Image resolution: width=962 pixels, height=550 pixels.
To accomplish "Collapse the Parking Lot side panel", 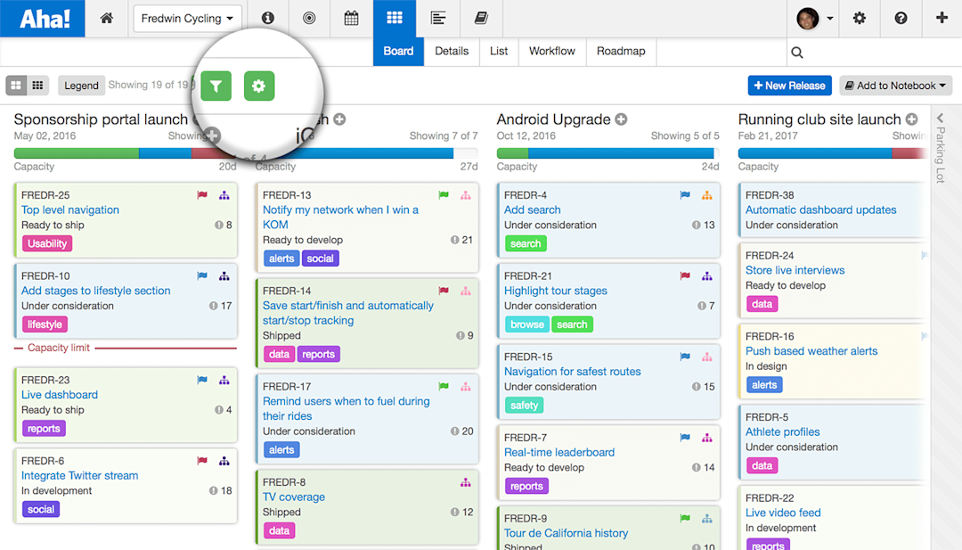I will pyautogui.click(x=941, y=116).
